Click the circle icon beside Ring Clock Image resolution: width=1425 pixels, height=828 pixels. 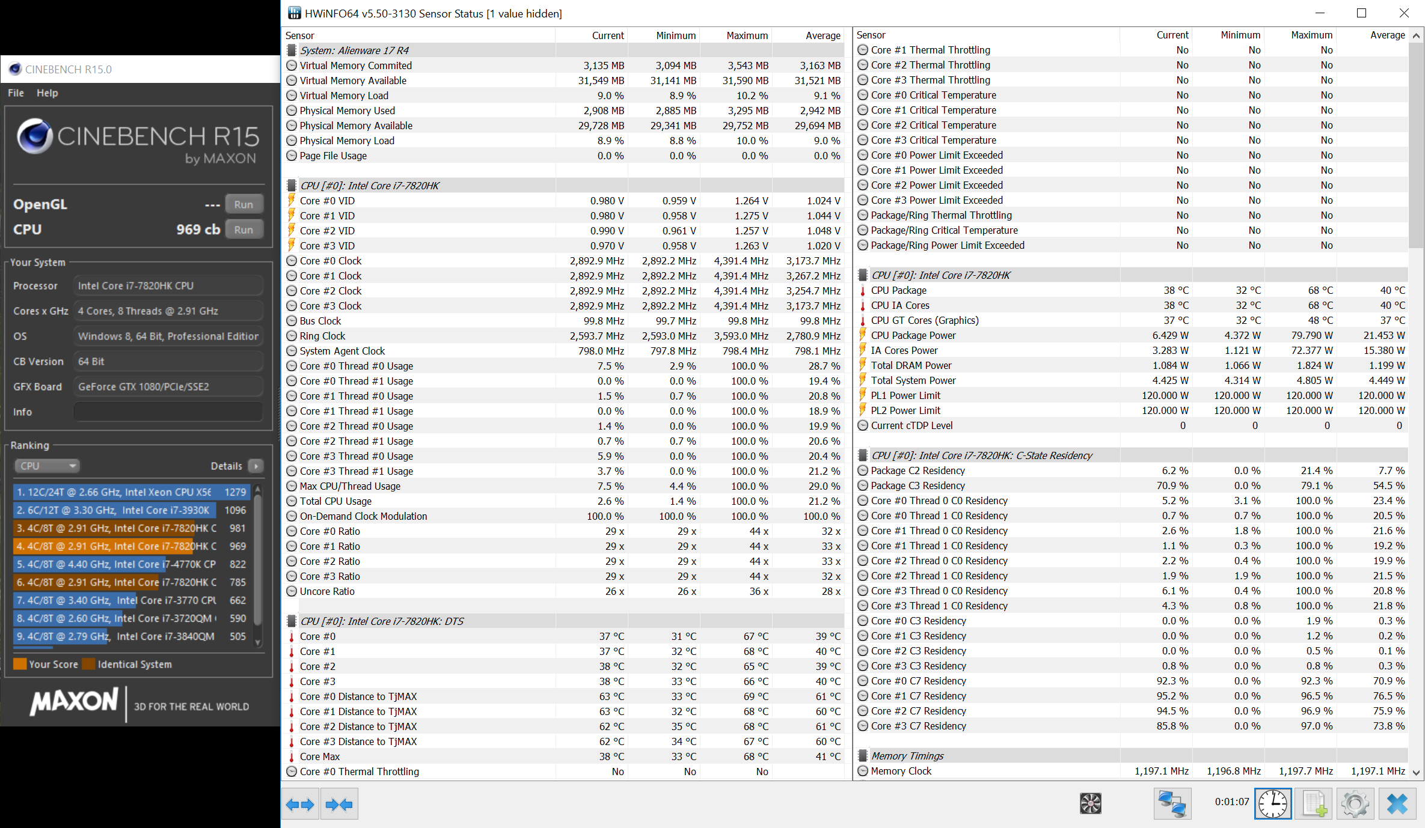pyautogui.click(x=292, y=336)
